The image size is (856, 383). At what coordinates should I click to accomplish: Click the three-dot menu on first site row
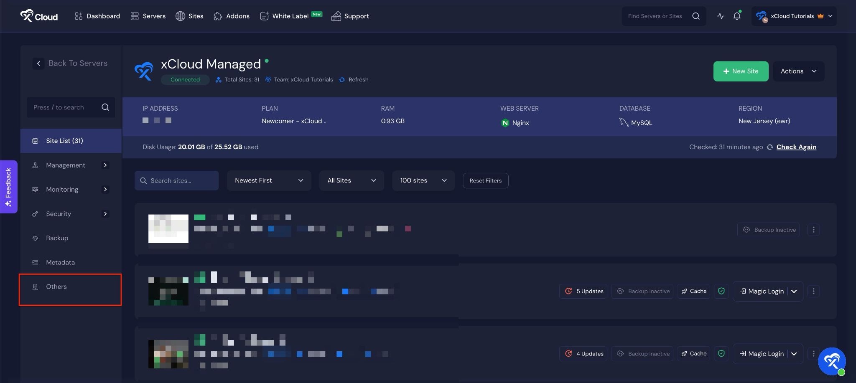click(x=813, y=230)
